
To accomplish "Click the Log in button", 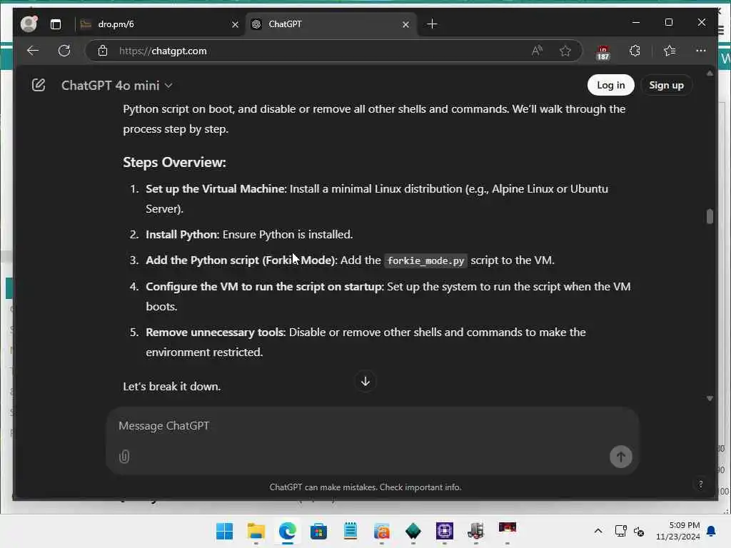I will (x=611, y=85).
